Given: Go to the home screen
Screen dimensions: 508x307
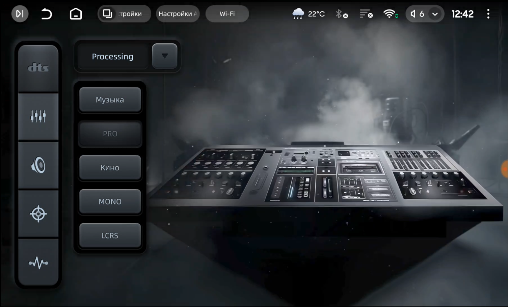Looking at the screenshot, I should pyautogui.click(x=76, y=14).
